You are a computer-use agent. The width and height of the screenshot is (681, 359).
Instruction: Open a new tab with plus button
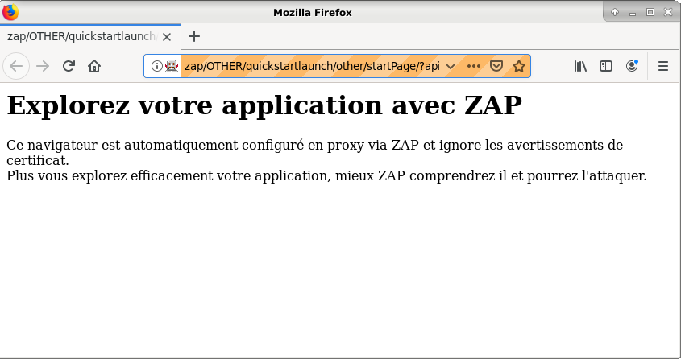(x=194, y=36)
